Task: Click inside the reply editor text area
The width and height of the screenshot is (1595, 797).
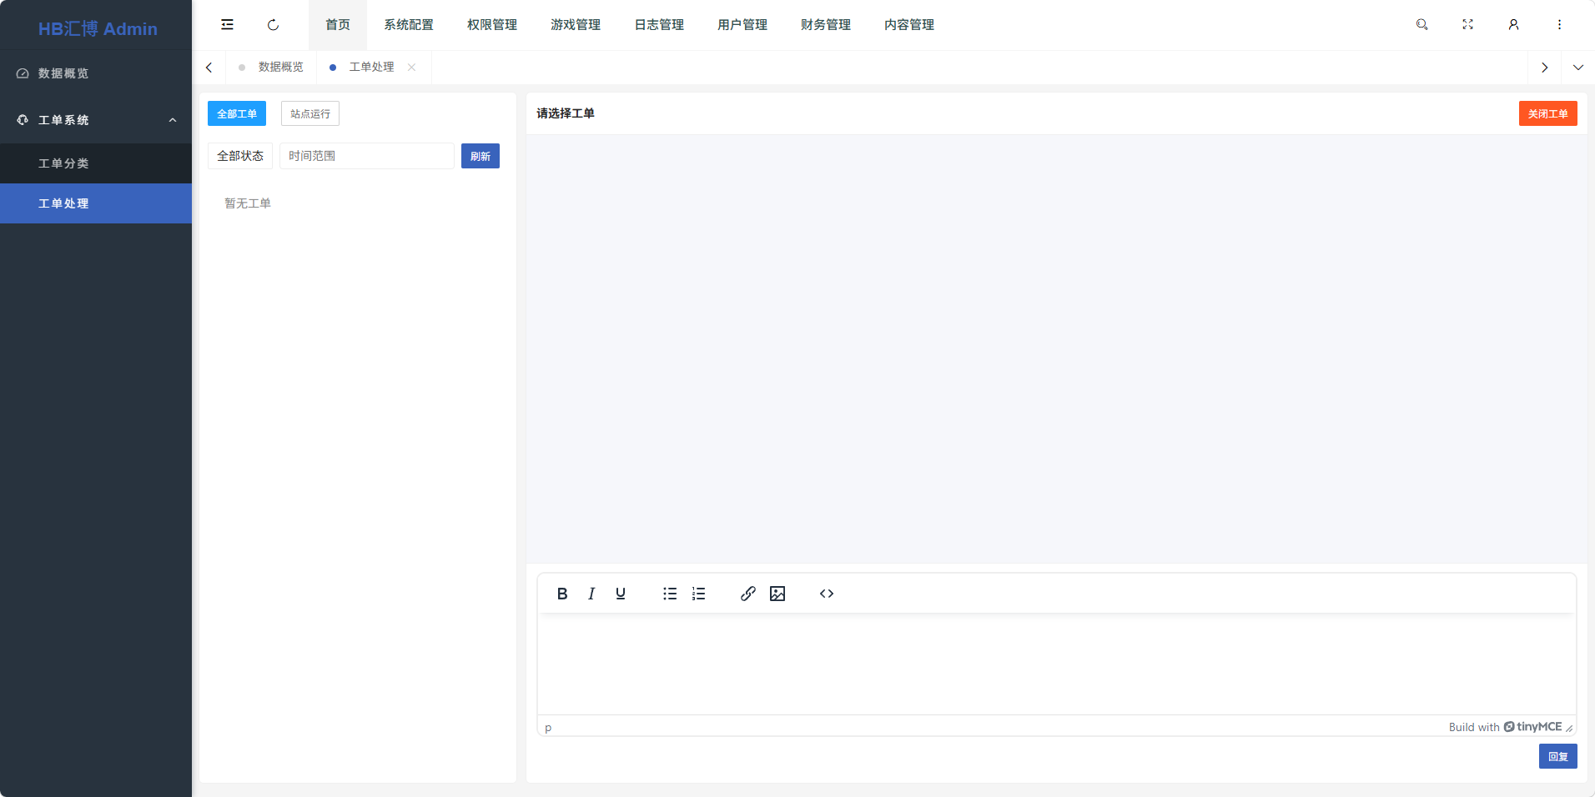Action: coord(1057,664)
